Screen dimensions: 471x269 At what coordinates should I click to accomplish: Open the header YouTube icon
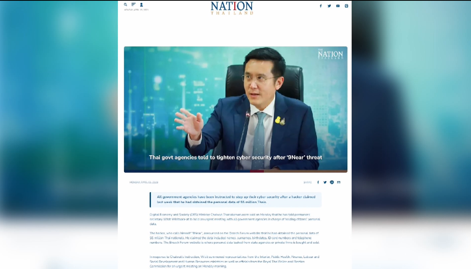click(338, 6)
